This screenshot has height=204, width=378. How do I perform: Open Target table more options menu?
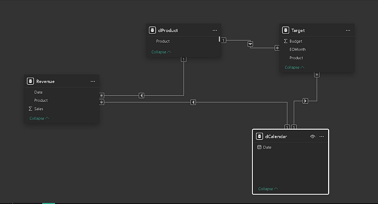348,30
